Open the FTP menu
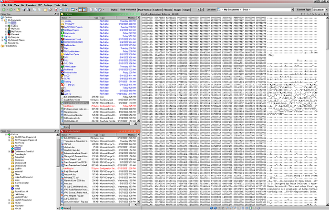Viewport: 329px width, 210px height. (40, 5)
